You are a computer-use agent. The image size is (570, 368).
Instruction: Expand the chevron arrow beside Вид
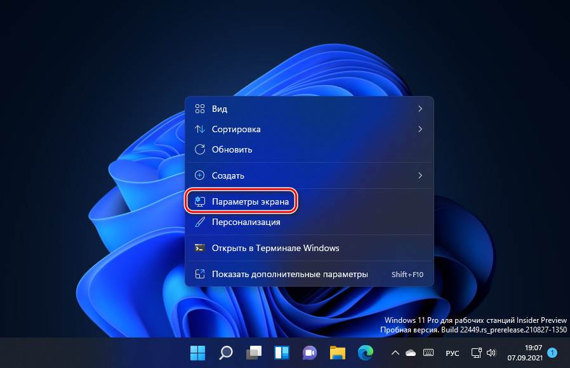[420, 109]
